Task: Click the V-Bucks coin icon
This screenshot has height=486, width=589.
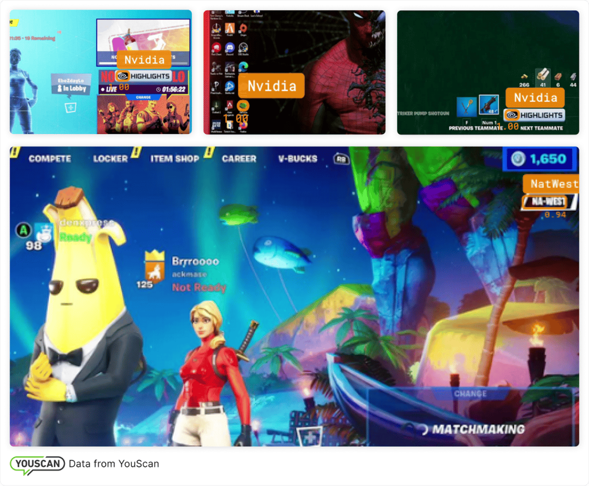Action: pyautogui.click(x=518, y=159)
